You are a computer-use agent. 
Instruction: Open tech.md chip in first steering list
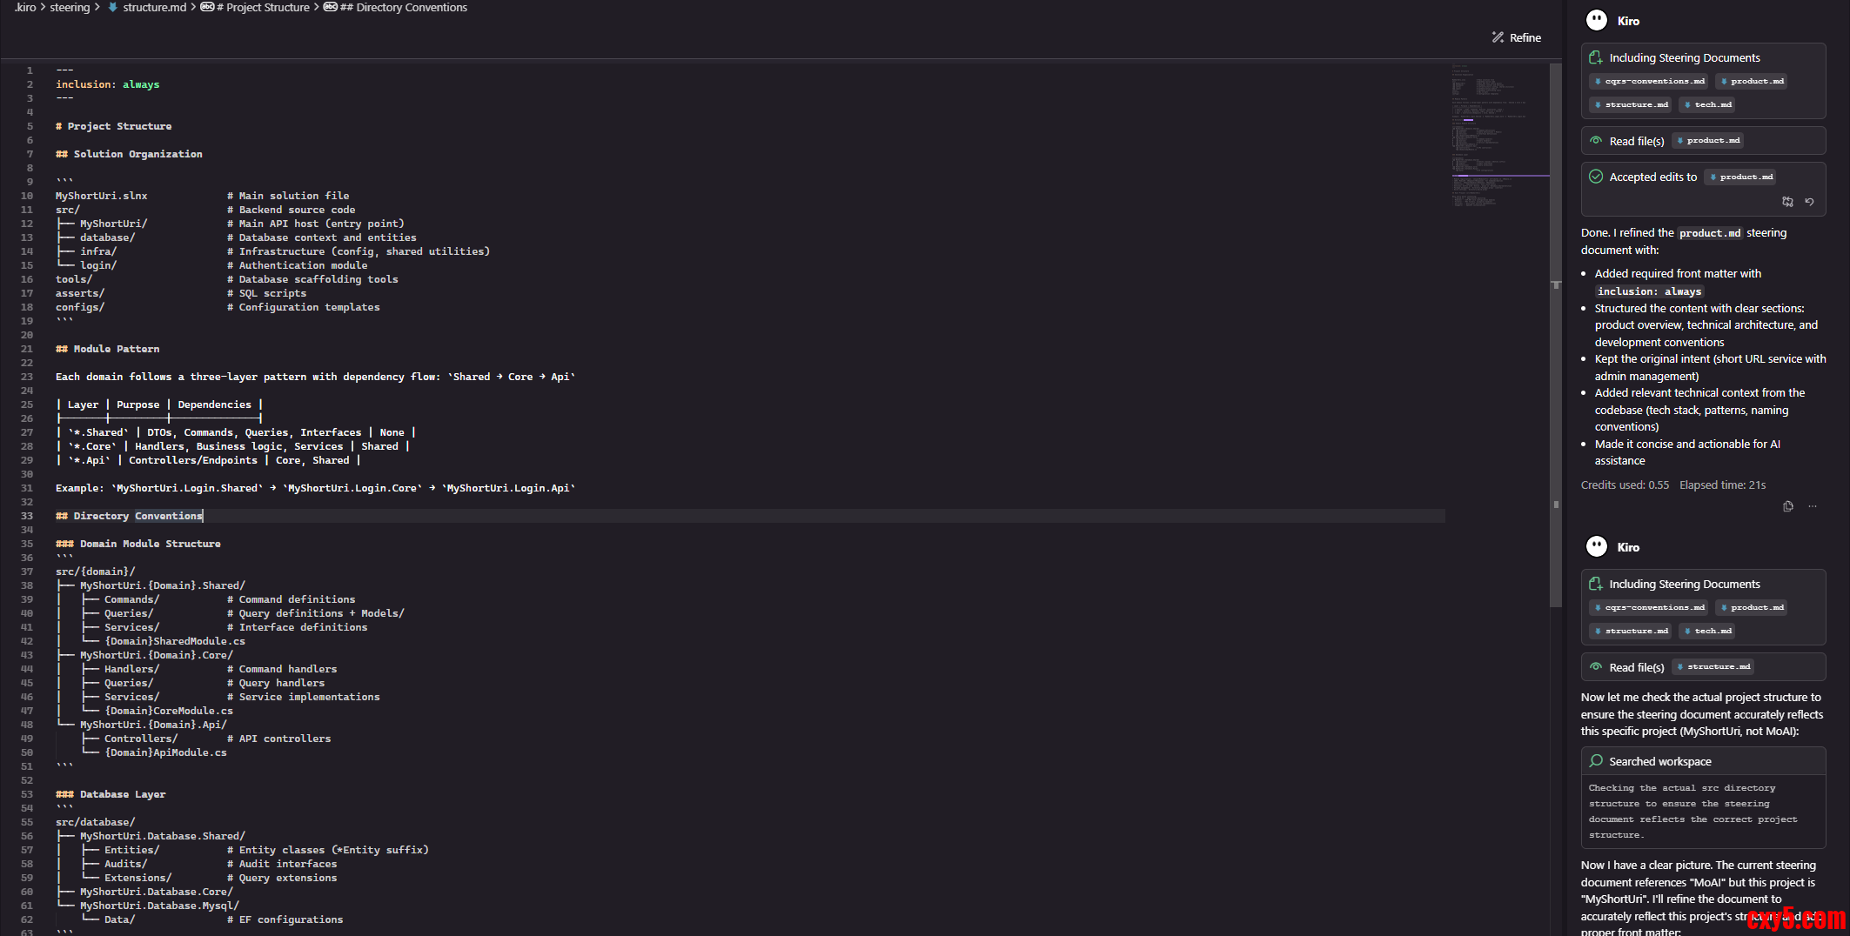click(x=1708, y=104)
